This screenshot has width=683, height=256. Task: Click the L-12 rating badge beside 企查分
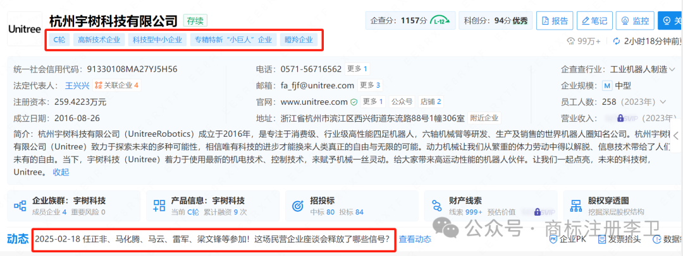[440, 20]
